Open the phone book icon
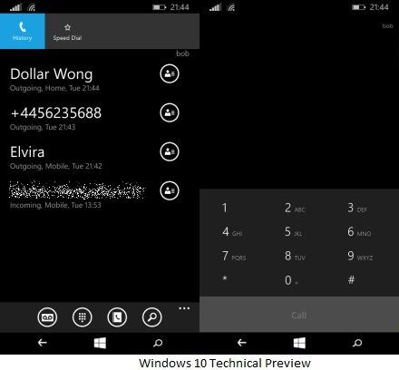The height and width of the screenshot is (370, 399). 117,317
